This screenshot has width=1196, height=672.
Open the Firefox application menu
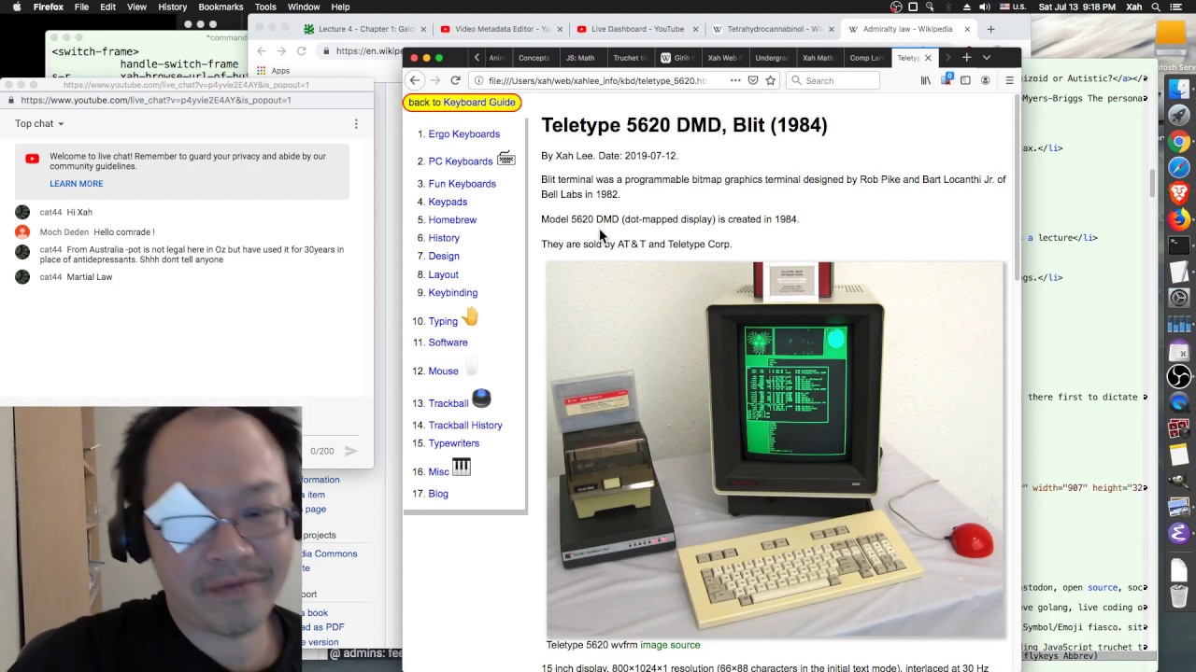[x=49, y=7]
